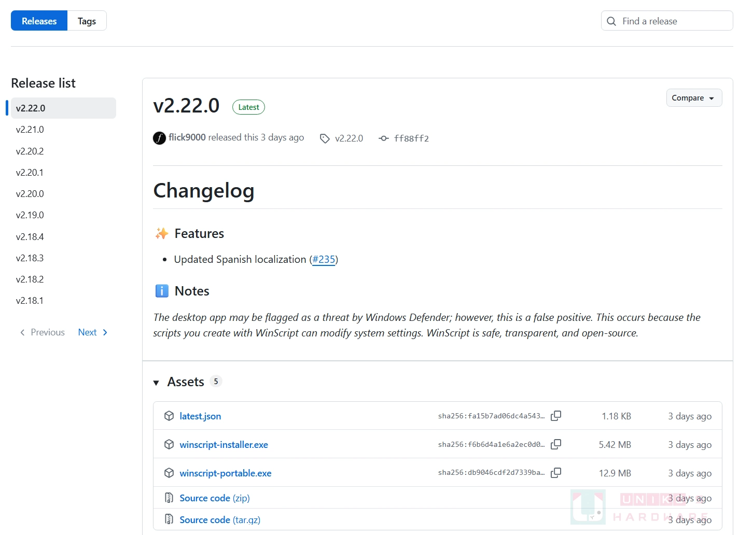Switch to the Tags tab
The width and height of the screenshot is (739, 535).
pyautogui.click(x=87, y=21)
